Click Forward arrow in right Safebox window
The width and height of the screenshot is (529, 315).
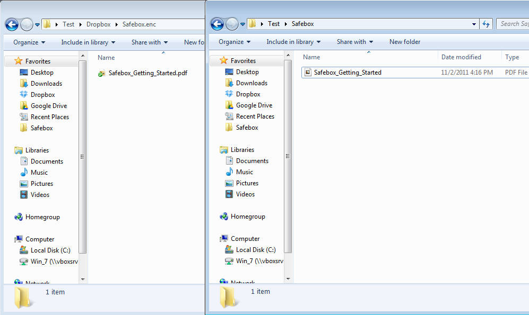232,24
